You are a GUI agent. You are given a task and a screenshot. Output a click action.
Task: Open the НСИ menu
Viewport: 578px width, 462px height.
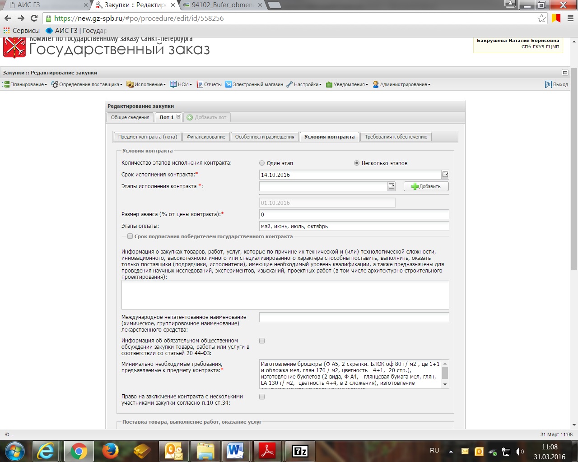(x=181, y=84)
